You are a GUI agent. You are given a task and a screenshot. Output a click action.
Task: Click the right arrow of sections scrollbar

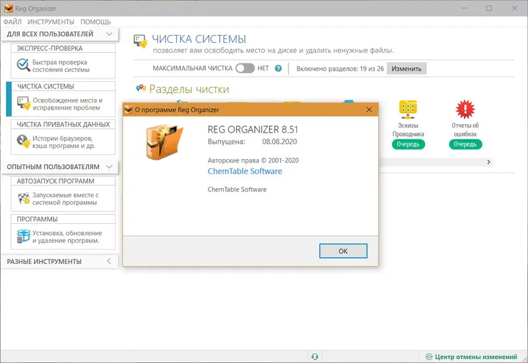pos(488,162)
